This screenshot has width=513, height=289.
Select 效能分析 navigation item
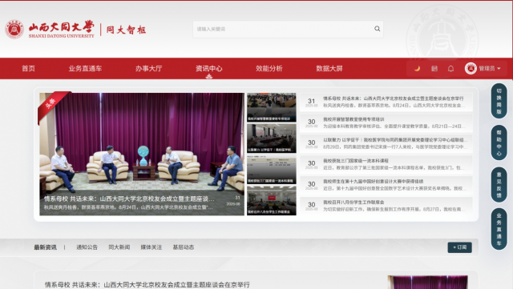269,68
